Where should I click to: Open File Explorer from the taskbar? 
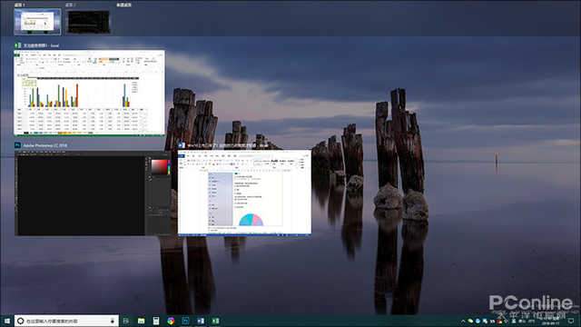point(142,321)
